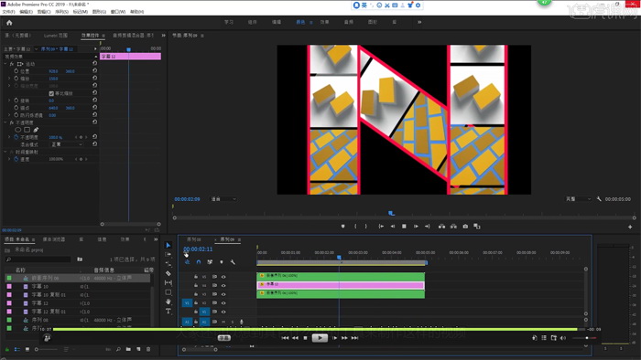Image resolution: width=641 pixels, height=360 pixels.
Task: Toggle the 等比缩放 uniform scale checkbox
Action: click(x=51, y=93)
